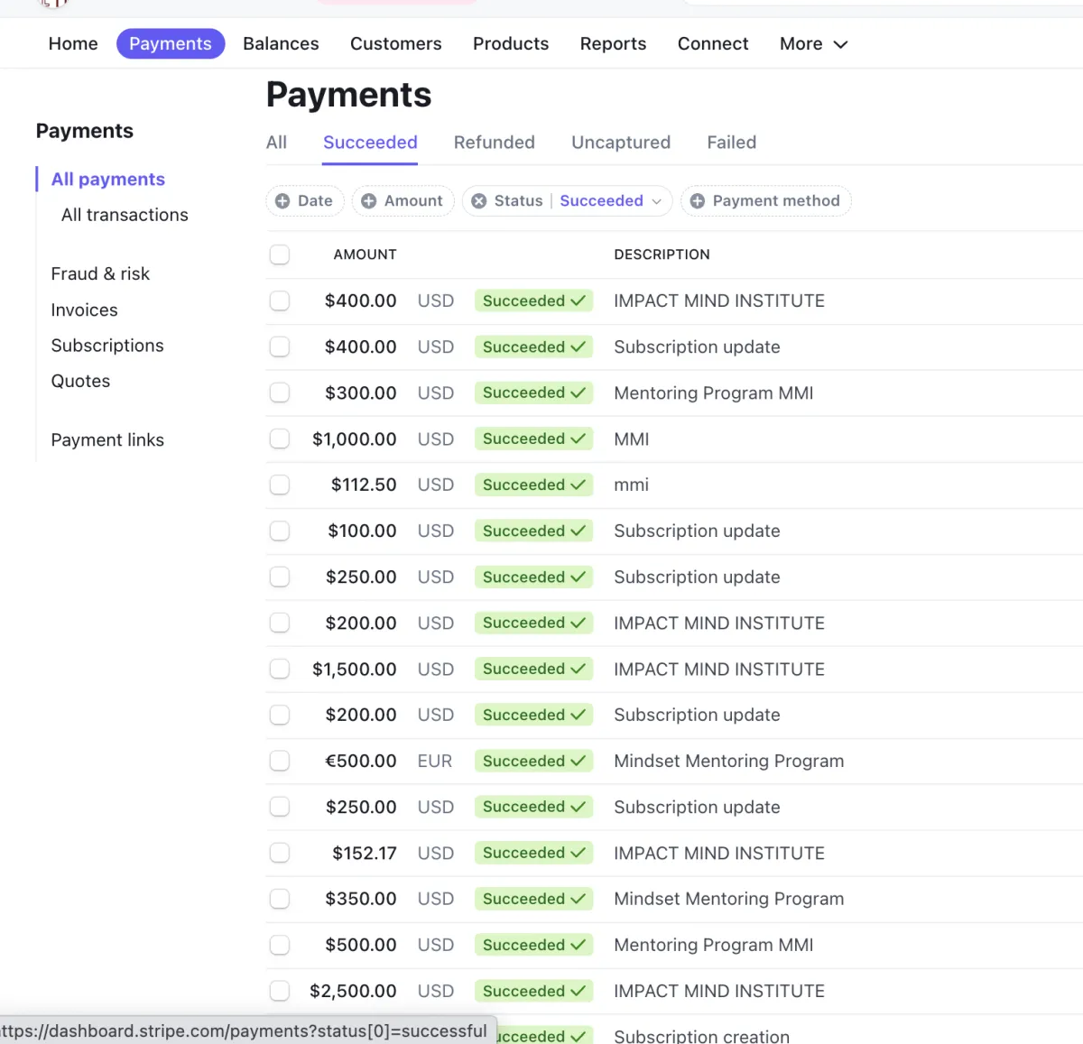Click the DESCRIPTION column header
This screenshot has width=1083, height=1044.
[662, 254]
